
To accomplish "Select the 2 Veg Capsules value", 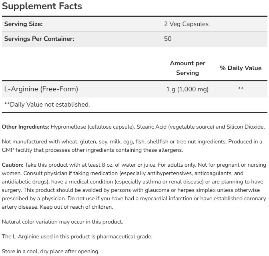I will 186,24.
